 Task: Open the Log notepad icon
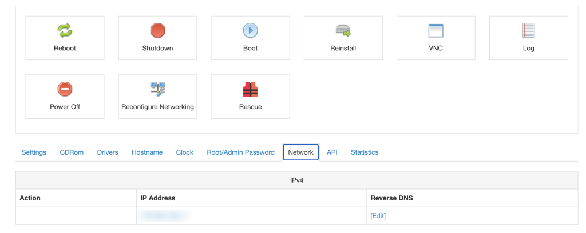[x=528, y=30]
